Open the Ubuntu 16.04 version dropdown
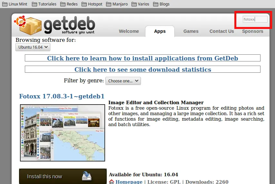 tap(33, 47)
